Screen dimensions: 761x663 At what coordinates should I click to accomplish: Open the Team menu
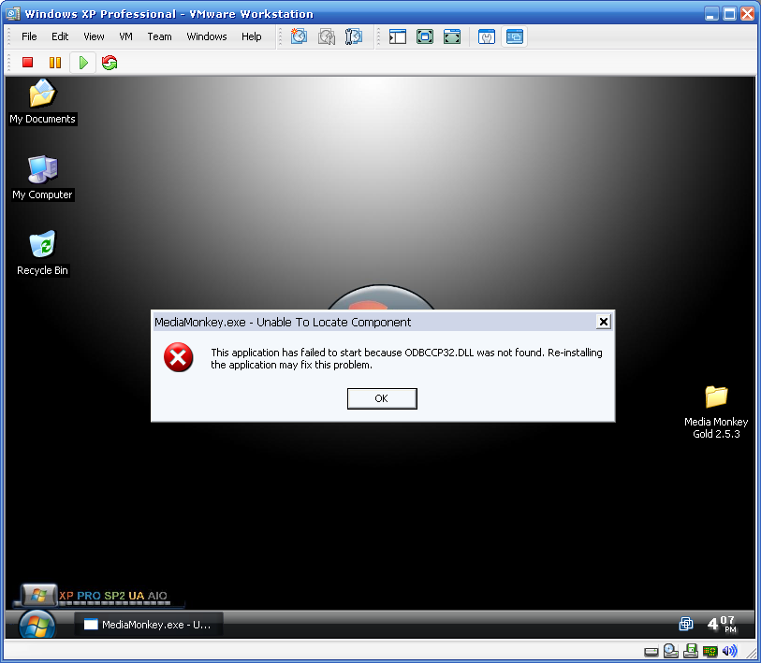tap(160, 36)
